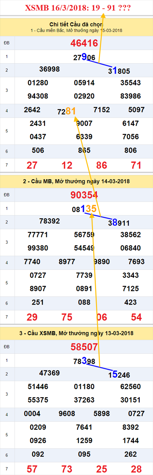Select fifth prize number 7641

coord(84,427)
